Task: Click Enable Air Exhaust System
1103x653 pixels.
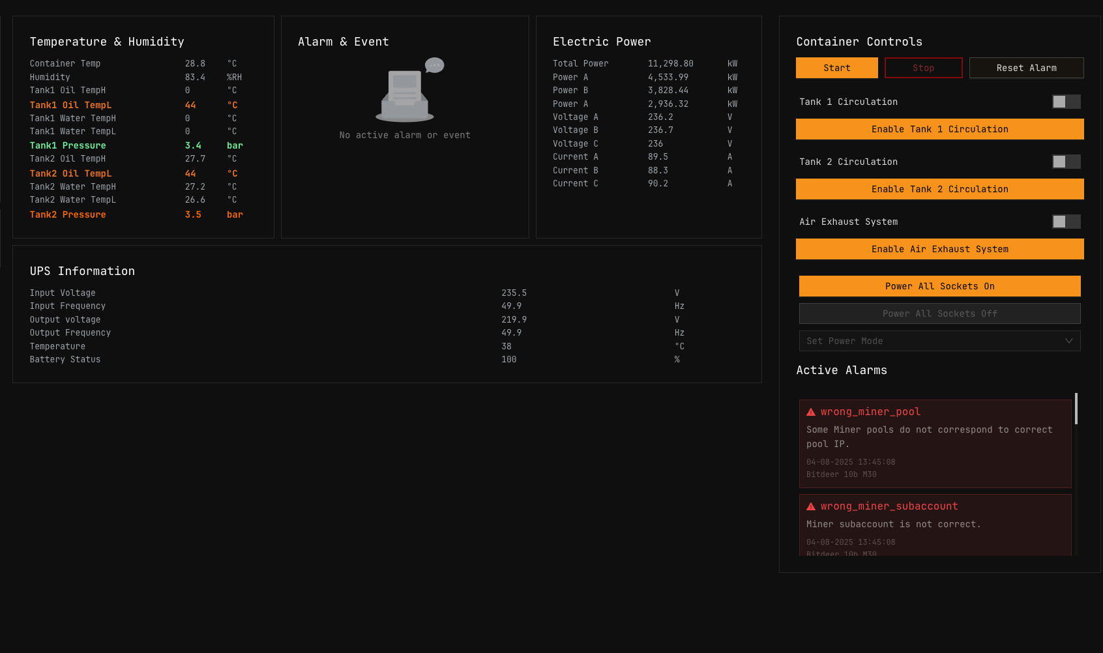Action: [x=939, y=249]
